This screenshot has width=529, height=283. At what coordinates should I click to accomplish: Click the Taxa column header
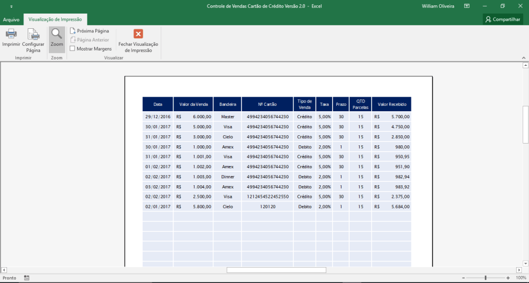324,104
